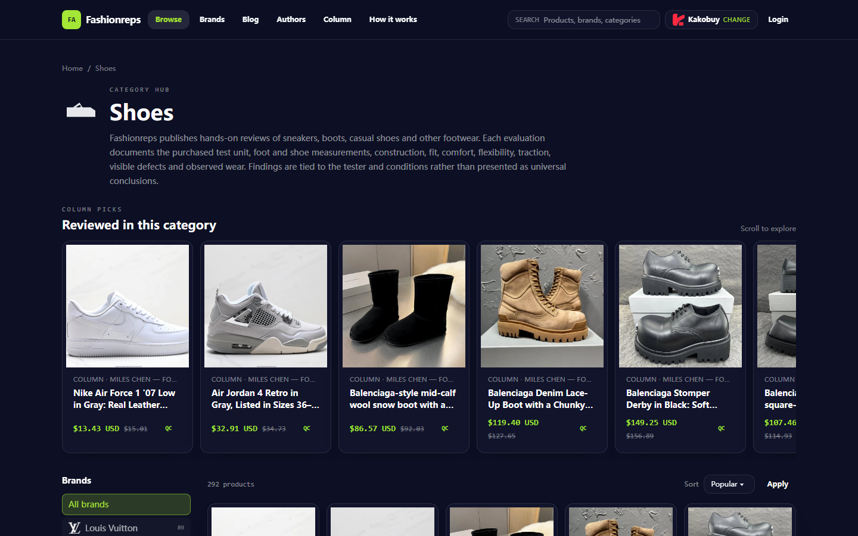Click the 292 products count text
This screenshot has height=536, width=858.
[x=231, y=484]
